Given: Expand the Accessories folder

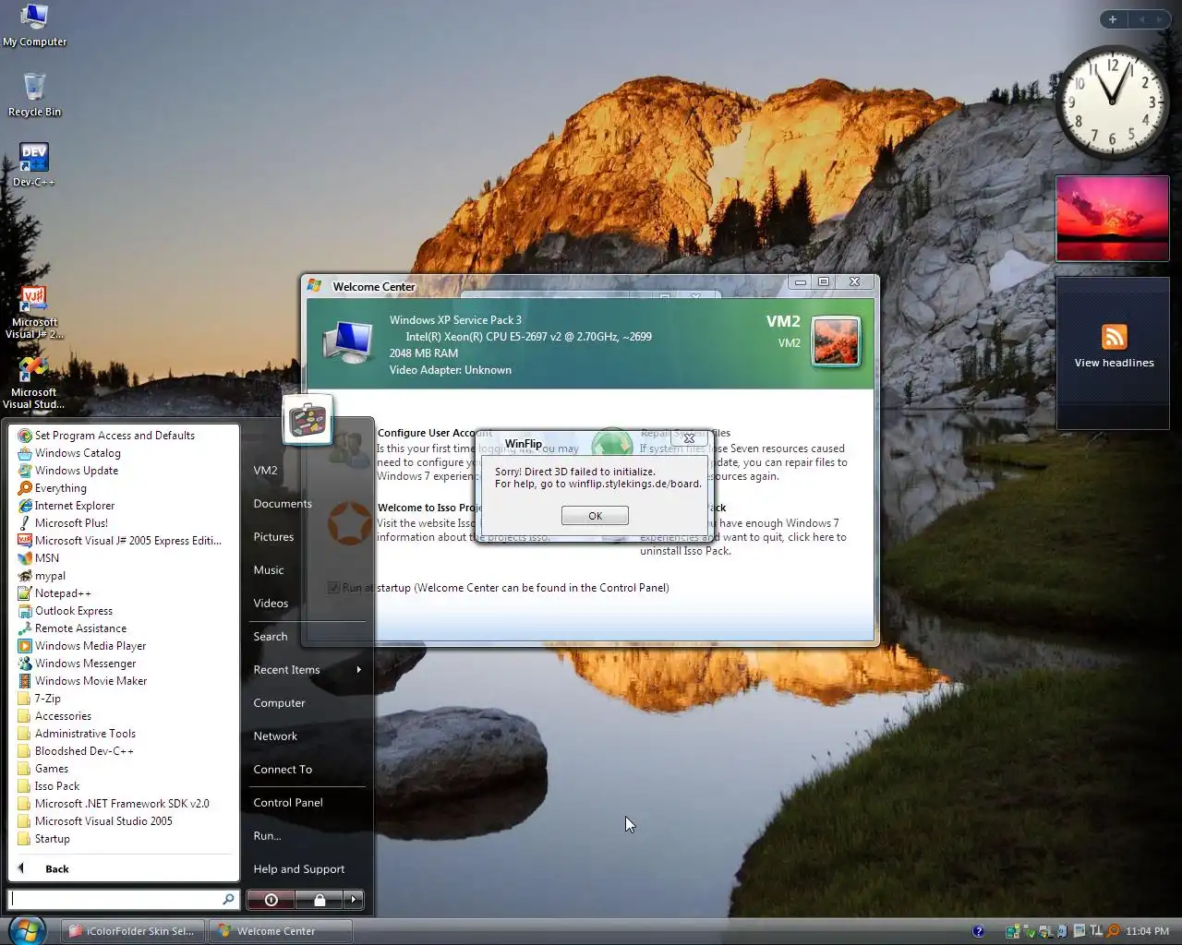Looking at the screenshot, I should (x=63, y=716).
